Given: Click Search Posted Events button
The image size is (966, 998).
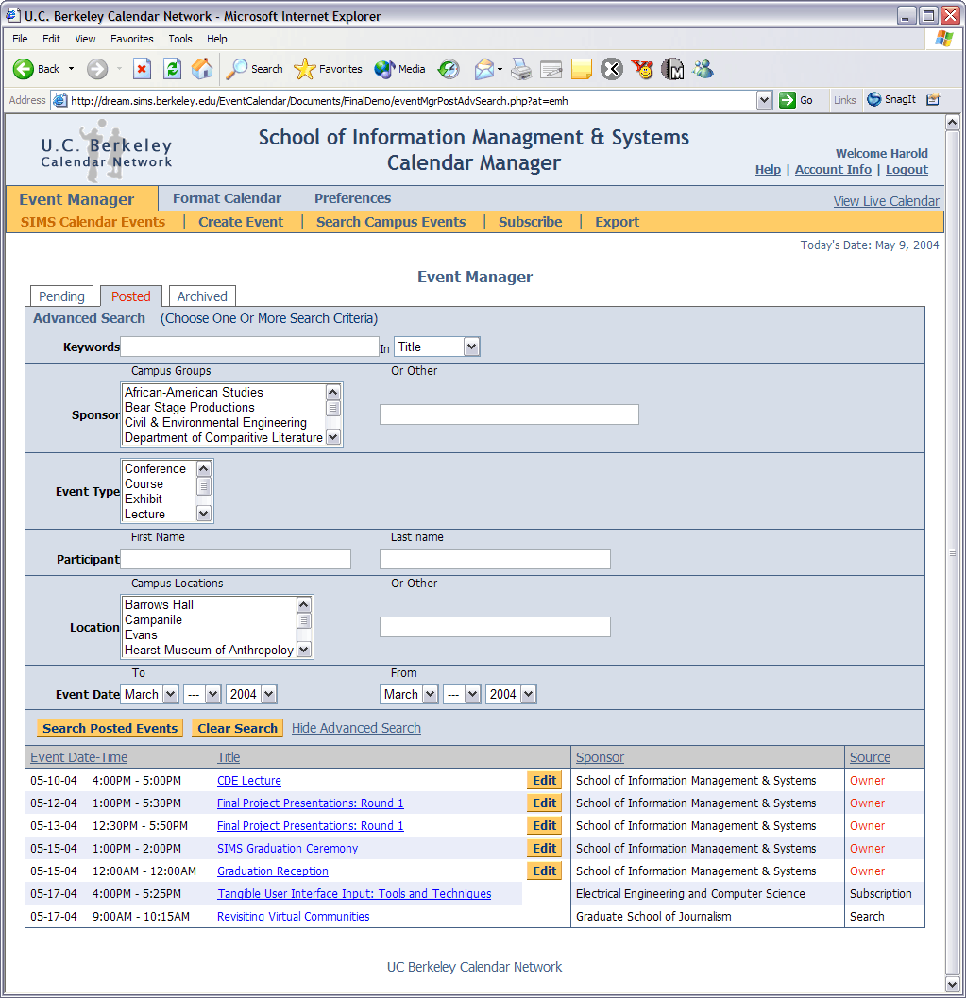Looking at the screenshot, I should click(x=110, y=728).
